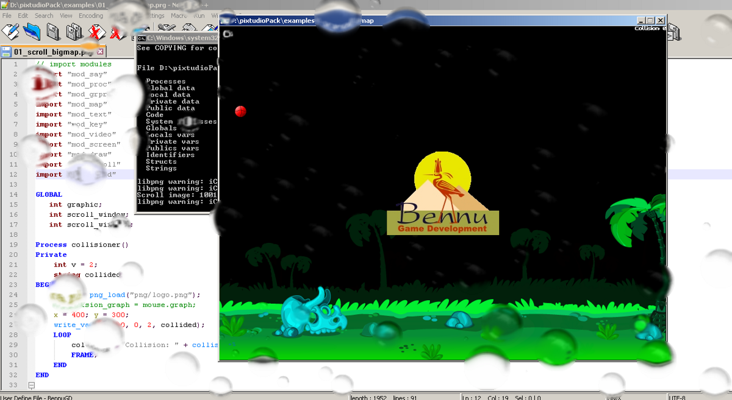Viewport: 732px width, 400px height.
Task: Close current document via red X toolbar icon
Action: tap(95, 31)
